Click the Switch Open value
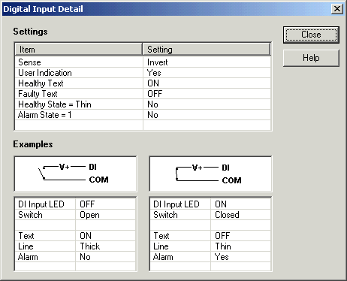This screenshot has width=347, height=281. click(x=89, y=215)
